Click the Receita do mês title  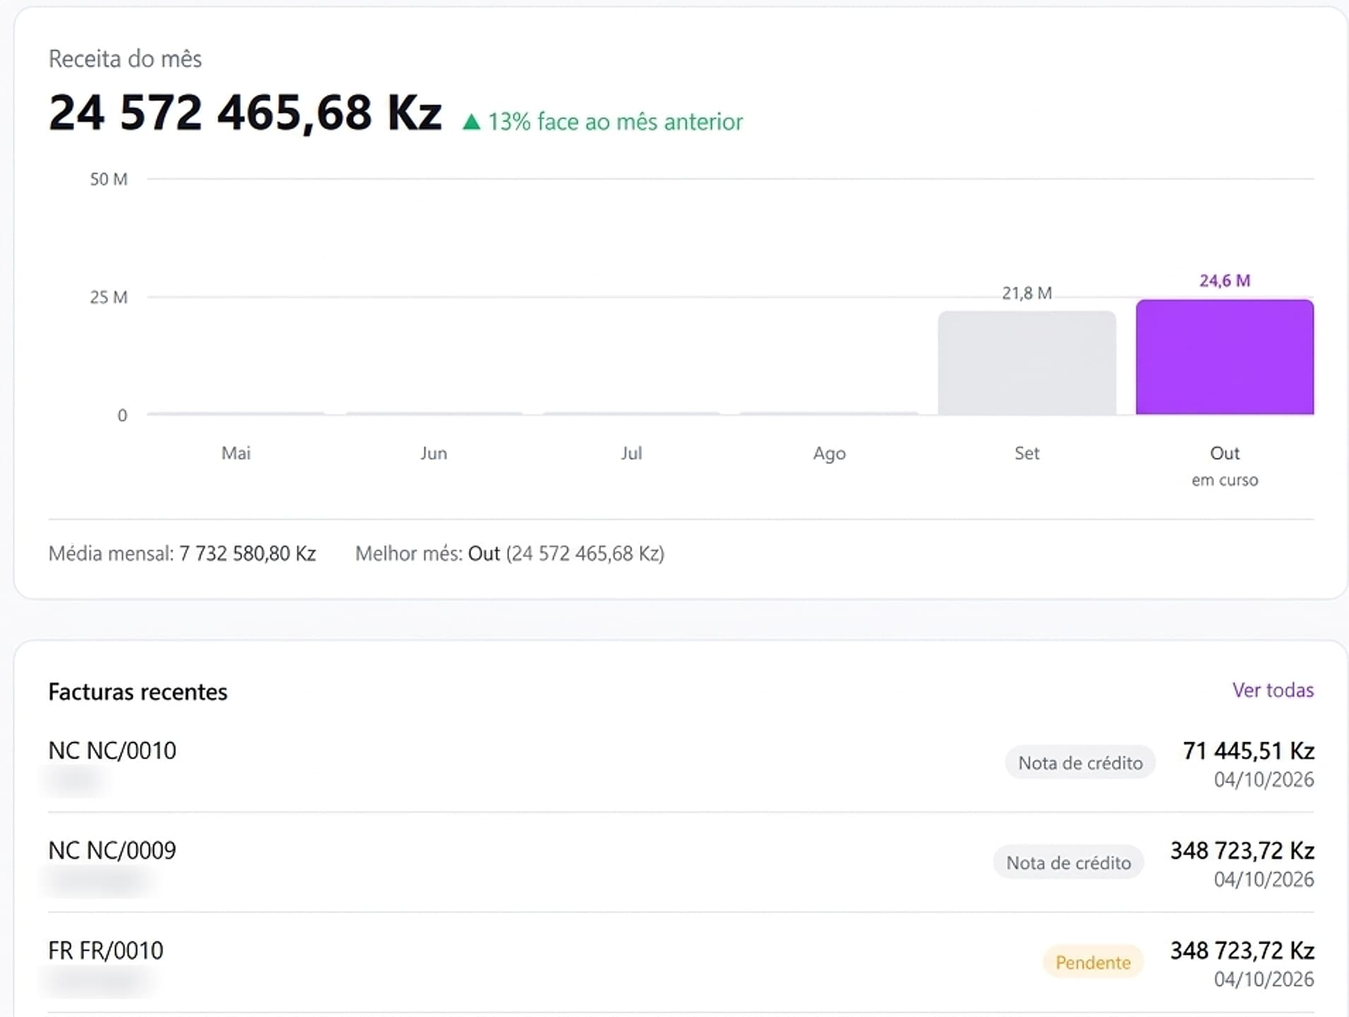[x=125, y=59]
